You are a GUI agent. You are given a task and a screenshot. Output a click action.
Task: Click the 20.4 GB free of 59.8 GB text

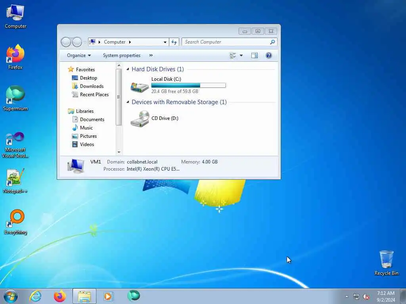175,91
